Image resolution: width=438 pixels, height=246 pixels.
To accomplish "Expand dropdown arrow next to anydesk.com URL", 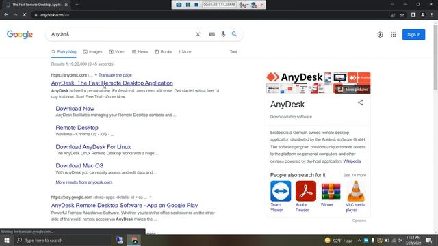I will (96, 75).
